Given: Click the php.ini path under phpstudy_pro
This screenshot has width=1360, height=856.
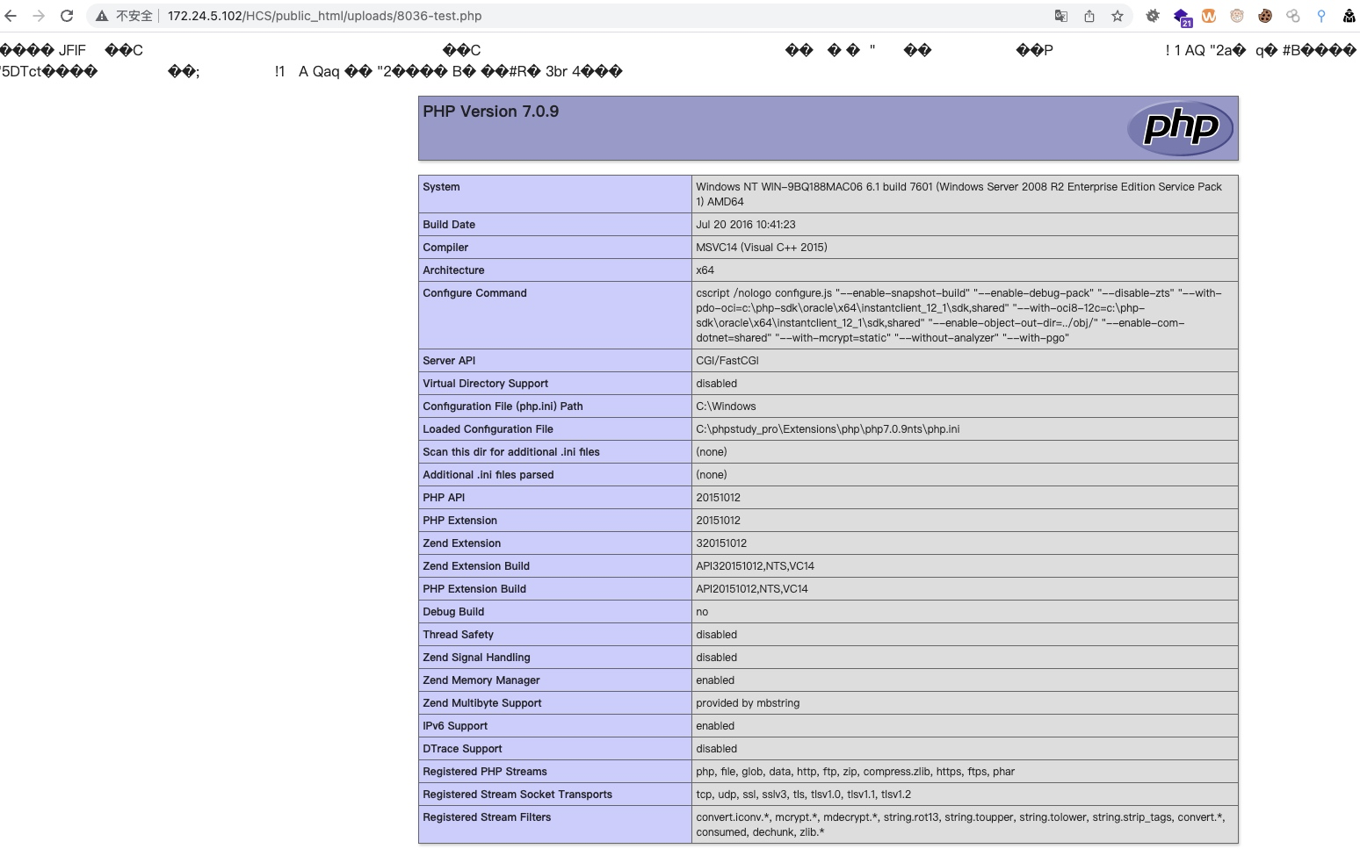Looking at the screenshot, I should (828, 429).
